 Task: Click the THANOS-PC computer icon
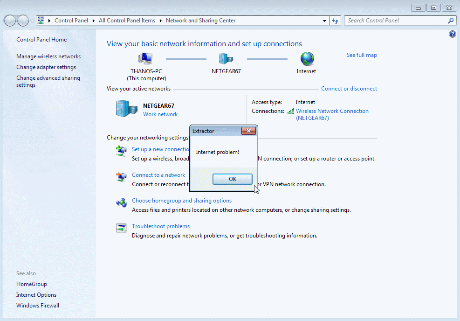pos(145,59)
